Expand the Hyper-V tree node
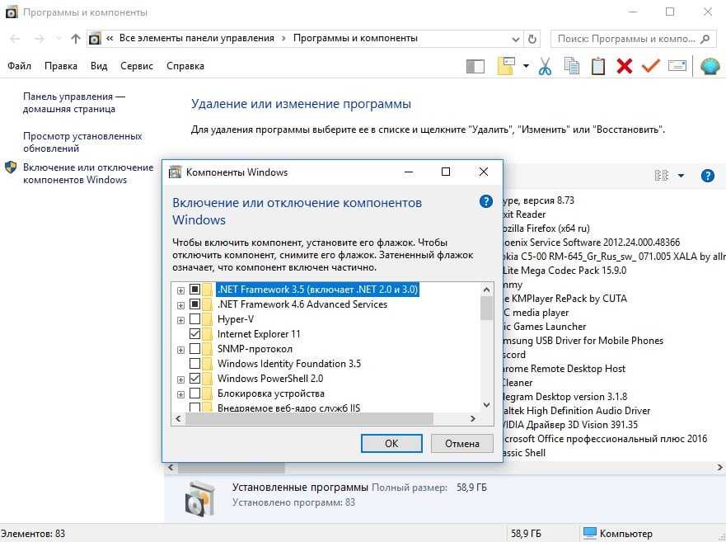This screenshot has height=542, width=726. (180, 320)
